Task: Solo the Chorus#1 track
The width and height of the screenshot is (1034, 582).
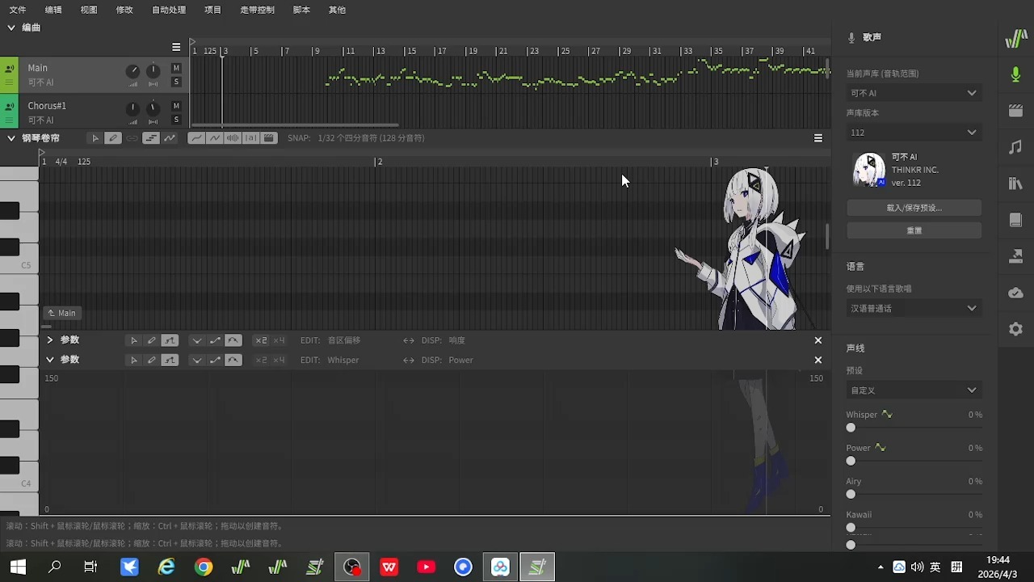Action: tap(176, 120)
